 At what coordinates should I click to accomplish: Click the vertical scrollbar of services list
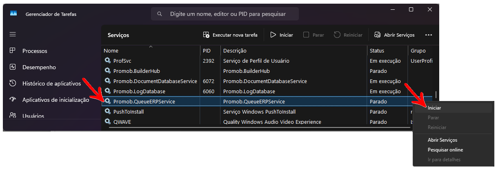(x=436, y=94)
